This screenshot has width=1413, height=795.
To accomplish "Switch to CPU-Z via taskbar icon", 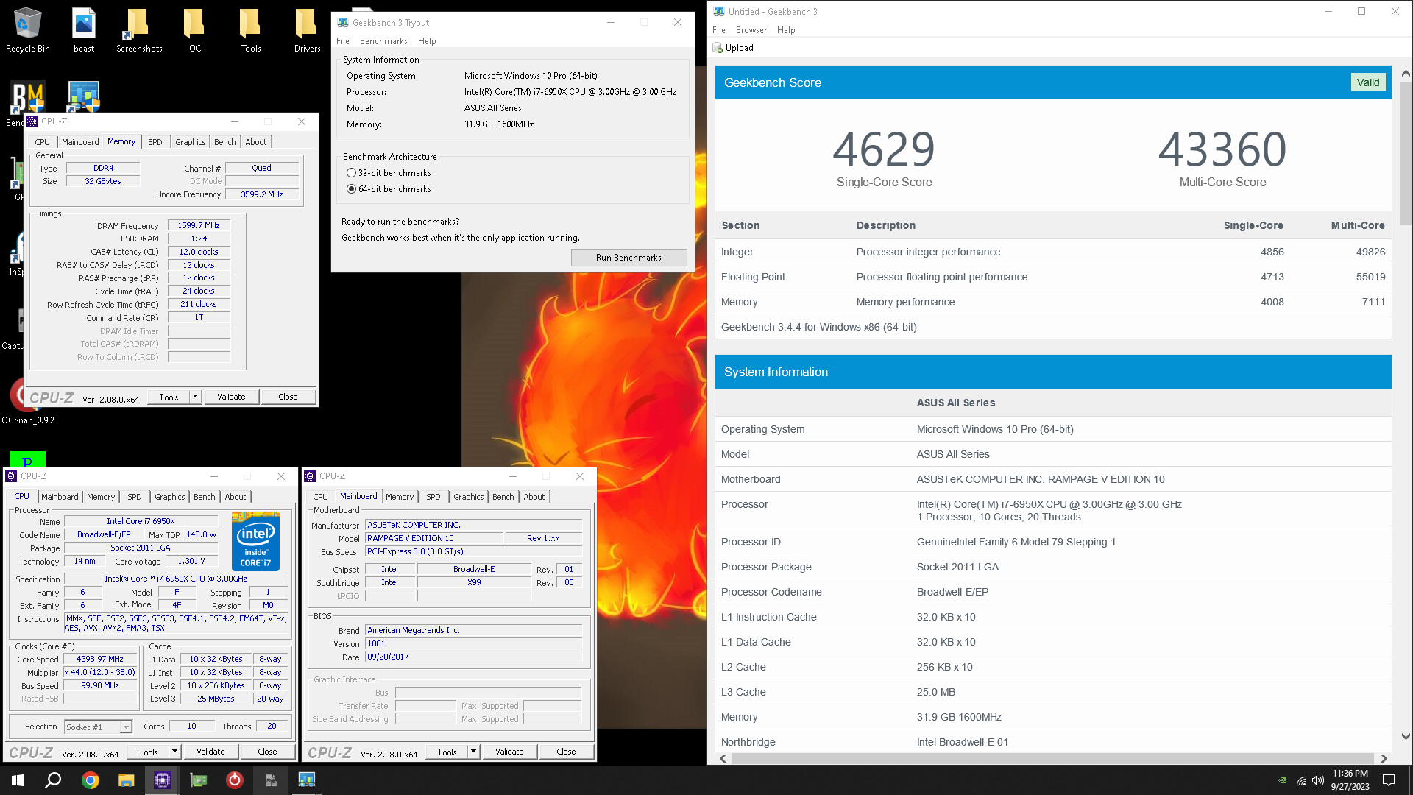I will point(163,780).
